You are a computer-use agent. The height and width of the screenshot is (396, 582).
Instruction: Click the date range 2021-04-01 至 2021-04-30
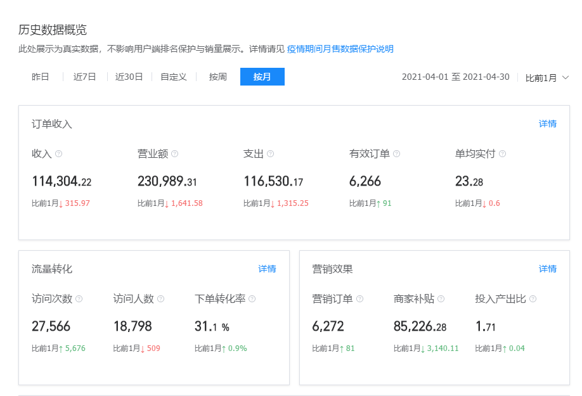455,77
